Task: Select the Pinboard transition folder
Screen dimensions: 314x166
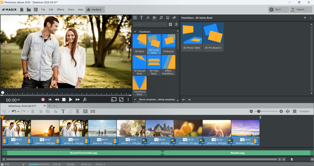Action: [x=168, y=44]
